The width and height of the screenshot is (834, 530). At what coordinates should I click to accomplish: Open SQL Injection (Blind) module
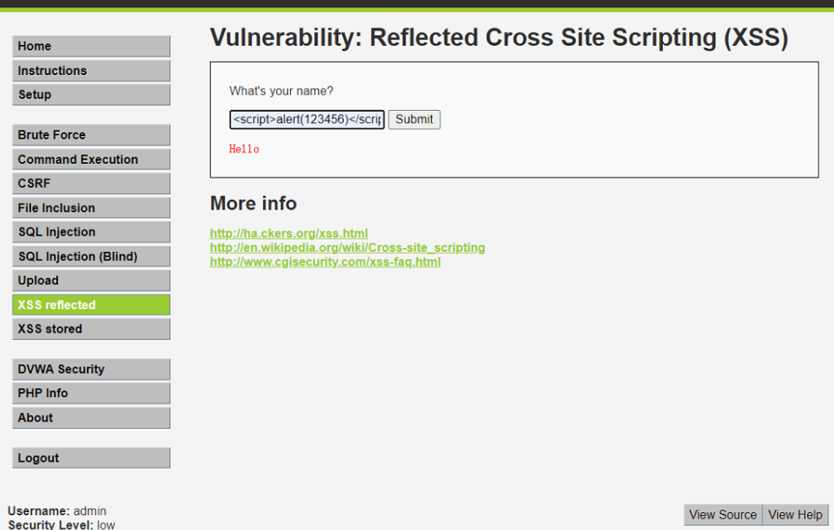(x=90, y=256)
